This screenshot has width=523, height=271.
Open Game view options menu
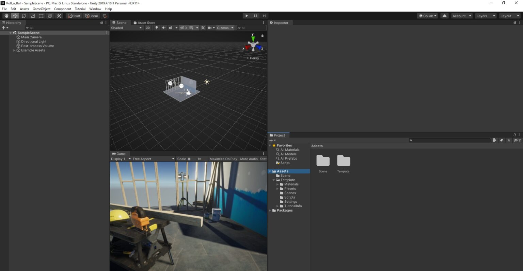tap(263, 153)
